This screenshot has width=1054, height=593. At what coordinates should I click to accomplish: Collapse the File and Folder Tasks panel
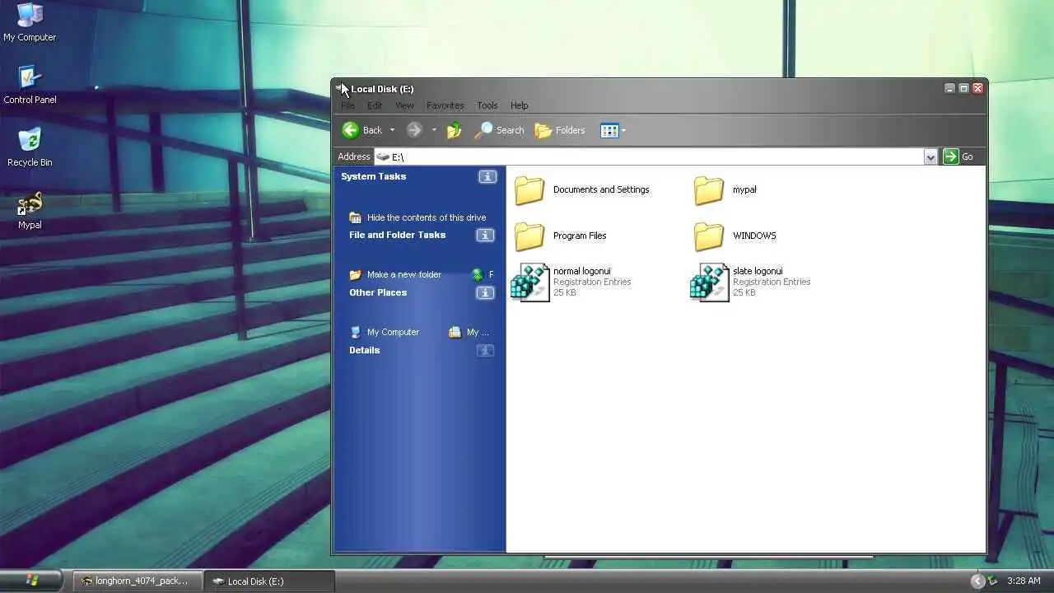coord(486,236)
